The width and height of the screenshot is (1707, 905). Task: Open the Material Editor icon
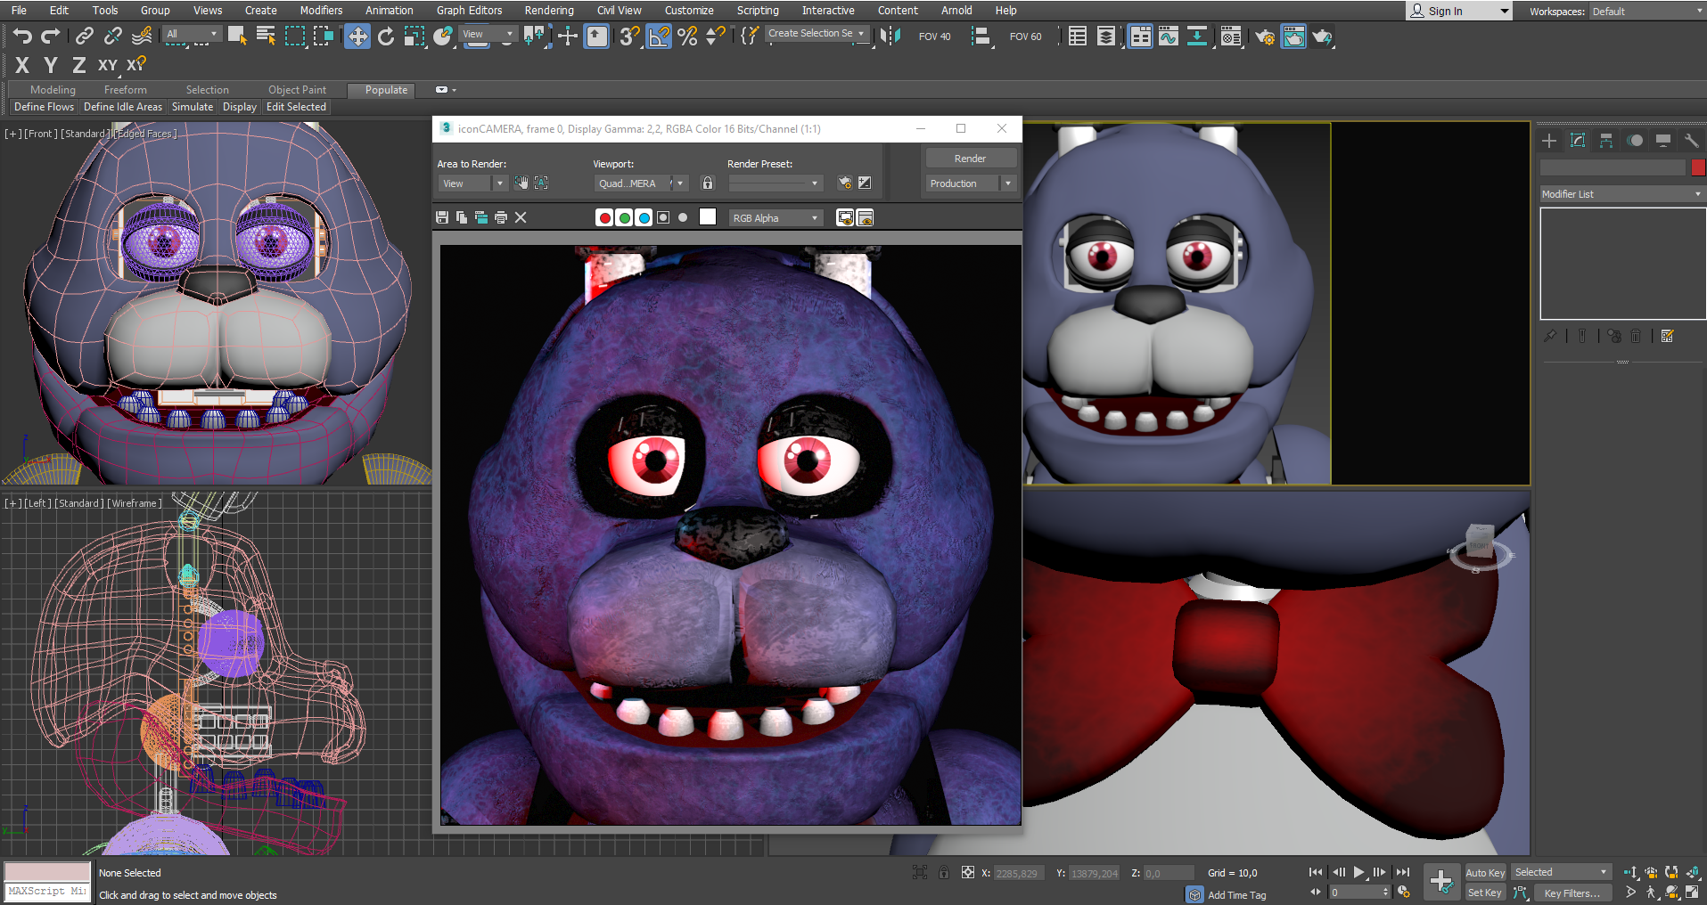click(1231, 37)
